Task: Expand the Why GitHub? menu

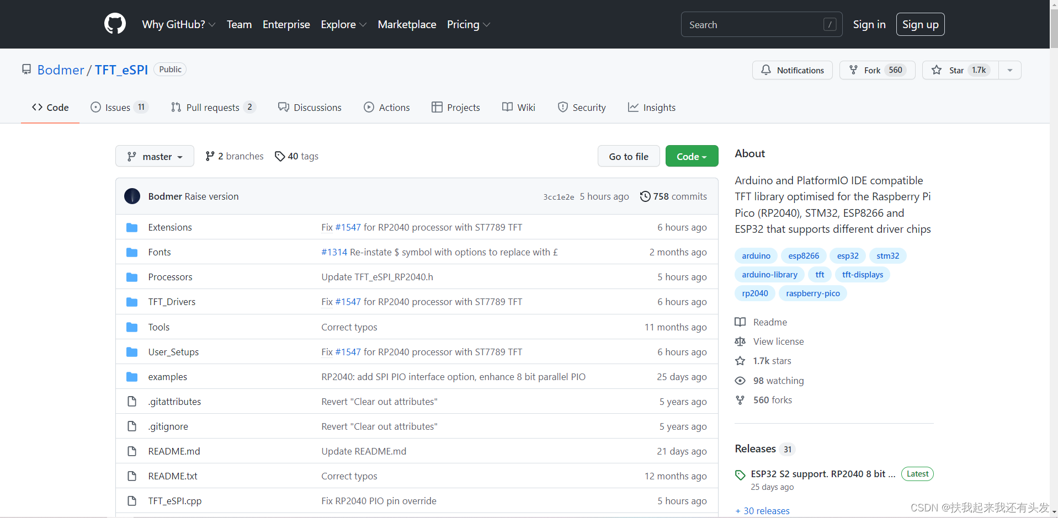Action: tap(179, 24)
